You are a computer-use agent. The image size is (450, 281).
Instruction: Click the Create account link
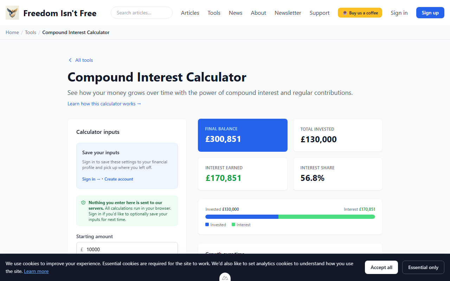coord(119,179)
